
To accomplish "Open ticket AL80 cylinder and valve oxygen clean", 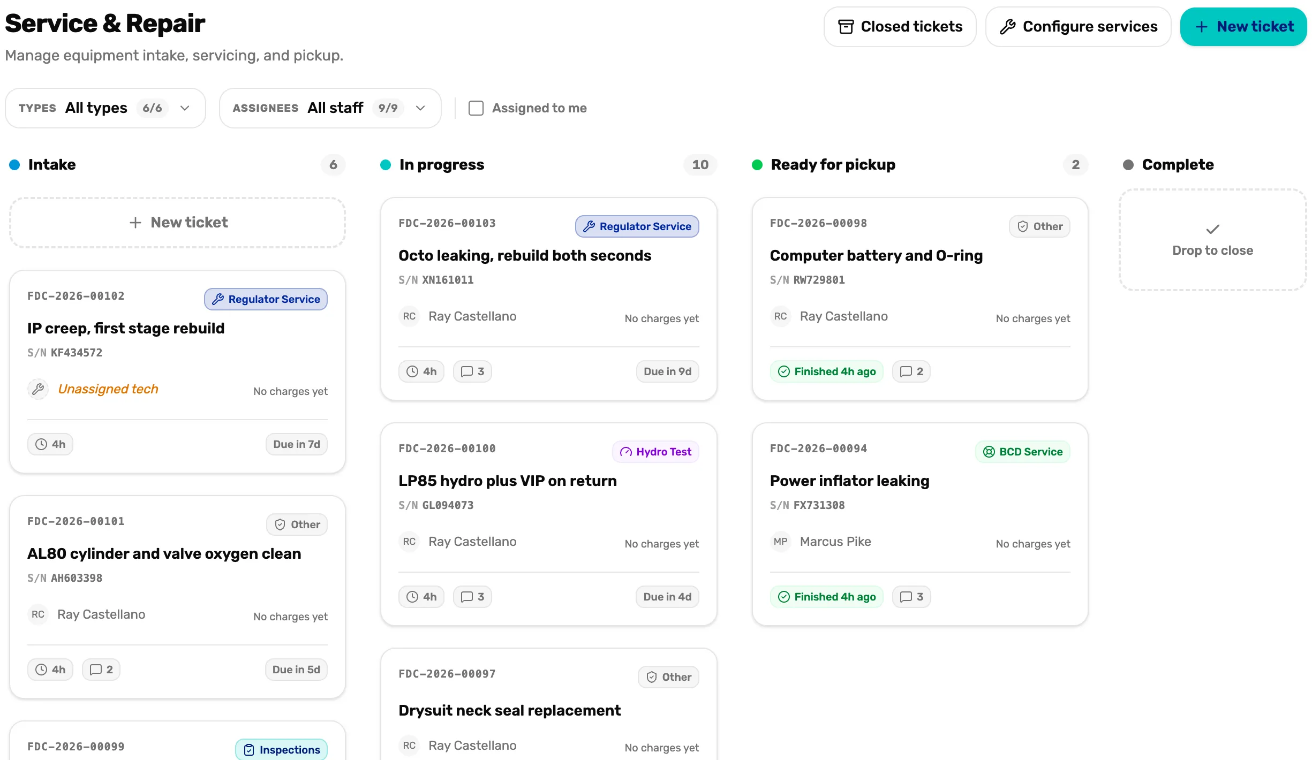I will [164, 553].
